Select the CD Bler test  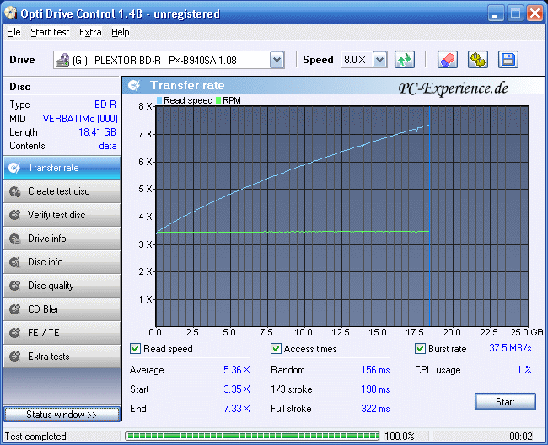click(x=61, y=309)
